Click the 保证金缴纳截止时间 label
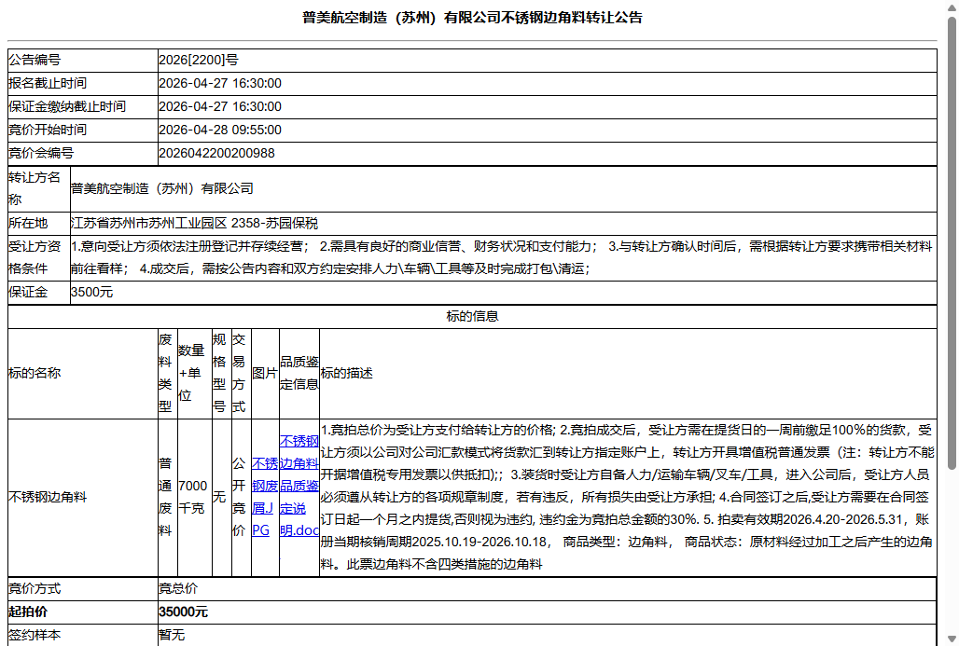Screen dimensions: 959x646 point(66,106)
